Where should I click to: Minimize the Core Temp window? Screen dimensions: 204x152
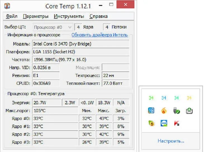coord(101,6)
